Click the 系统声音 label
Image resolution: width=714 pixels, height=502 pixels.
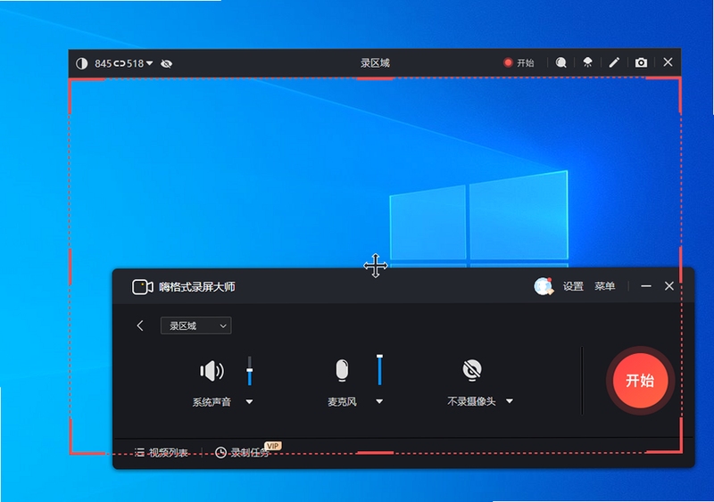point(212,402)
